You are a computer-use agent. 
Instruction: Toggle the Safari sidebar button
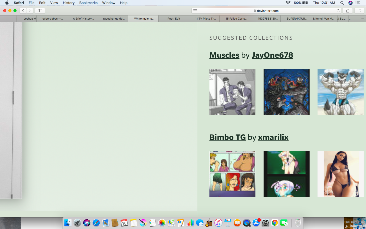pyautogui.click(x=40, y=11)
